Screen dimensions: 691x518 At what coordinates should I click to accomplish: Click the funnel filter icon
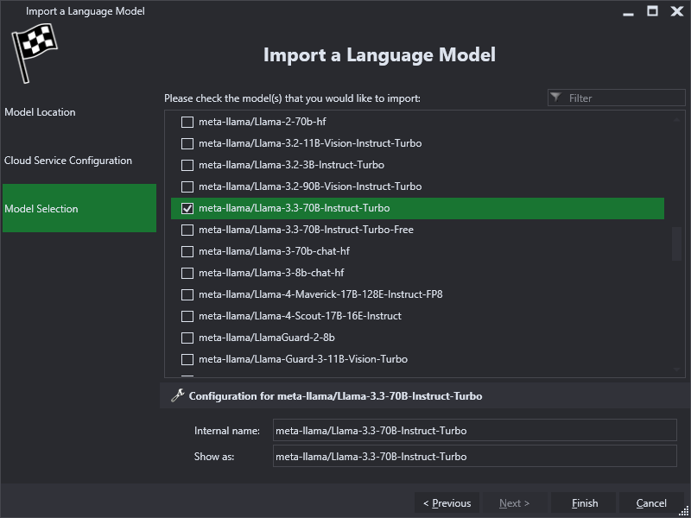tap(556, 98)
